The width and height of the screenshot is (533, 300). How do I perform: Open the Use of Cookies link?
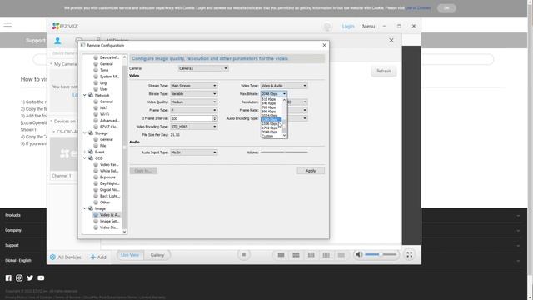pos(418,7)
